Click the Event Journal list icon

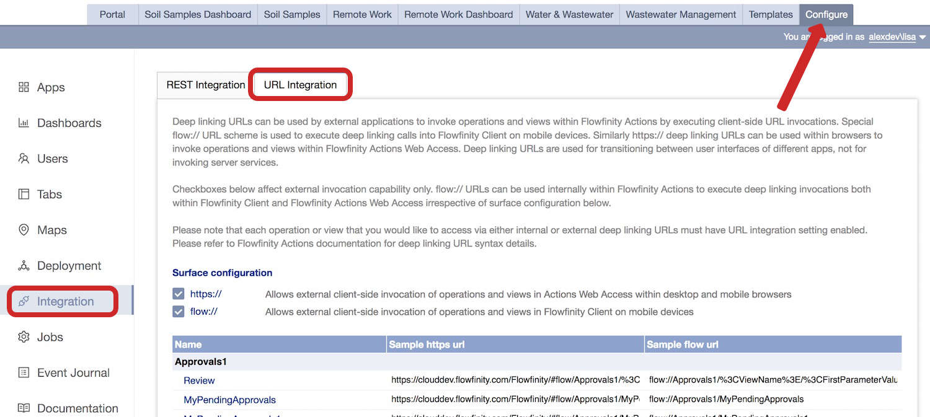24,372
